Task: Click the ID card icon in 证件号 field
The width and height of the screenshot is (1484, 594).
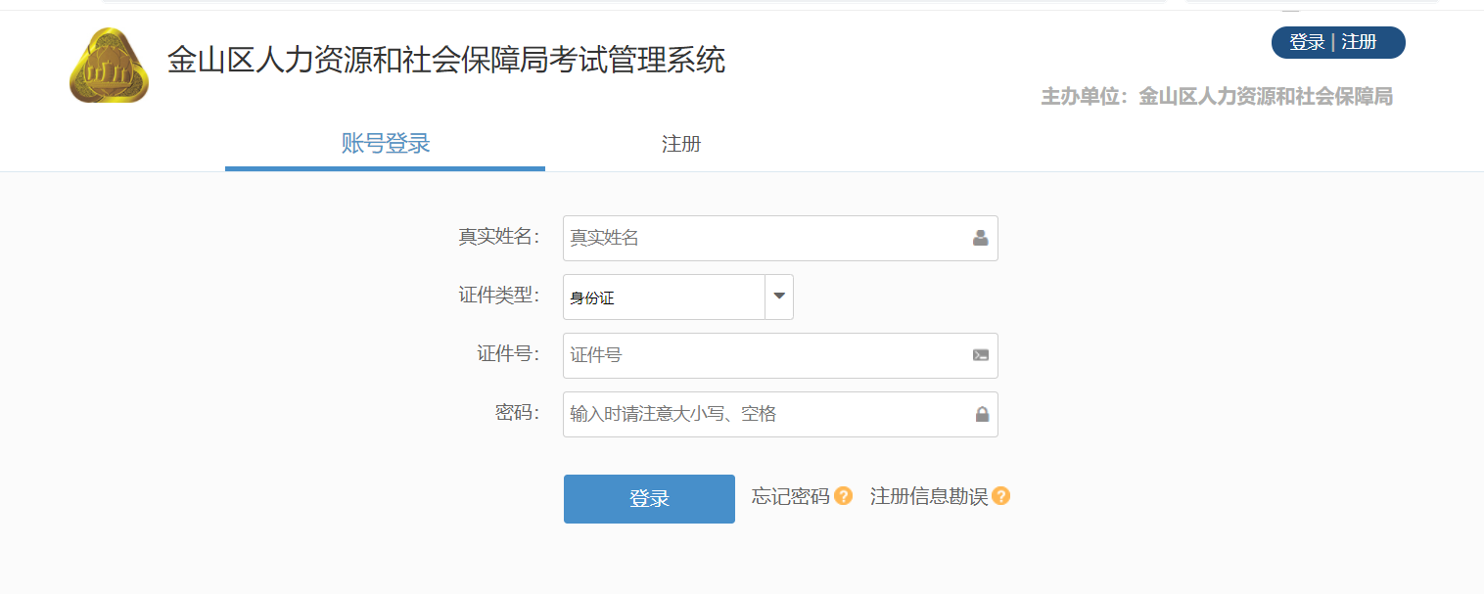Action: 980,355
